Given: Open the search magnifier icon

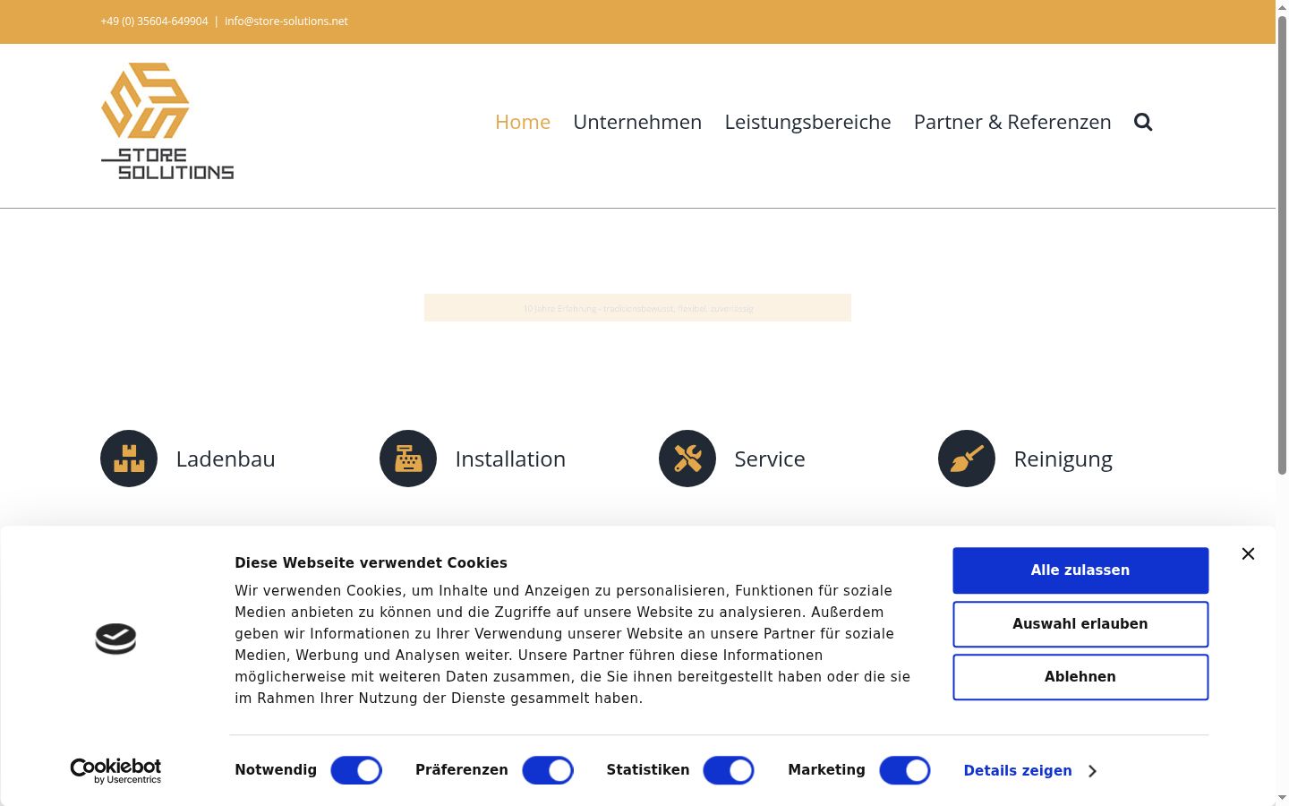Looking at the screenshot, I should point(1143,122).
